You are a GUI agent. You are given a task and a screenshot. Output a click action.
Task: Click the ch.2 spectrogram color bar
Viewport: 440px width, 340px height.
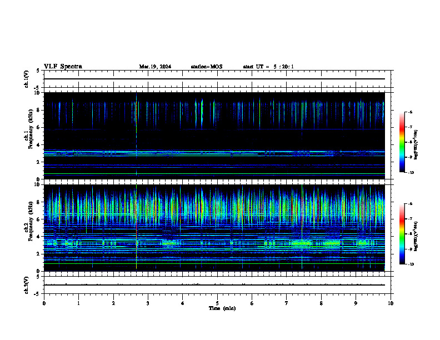402,234
